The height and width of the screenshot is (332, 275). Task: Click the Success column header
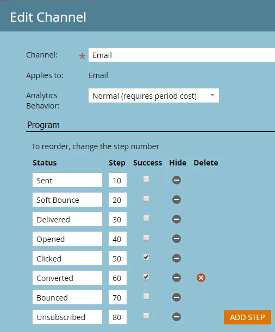147,163
